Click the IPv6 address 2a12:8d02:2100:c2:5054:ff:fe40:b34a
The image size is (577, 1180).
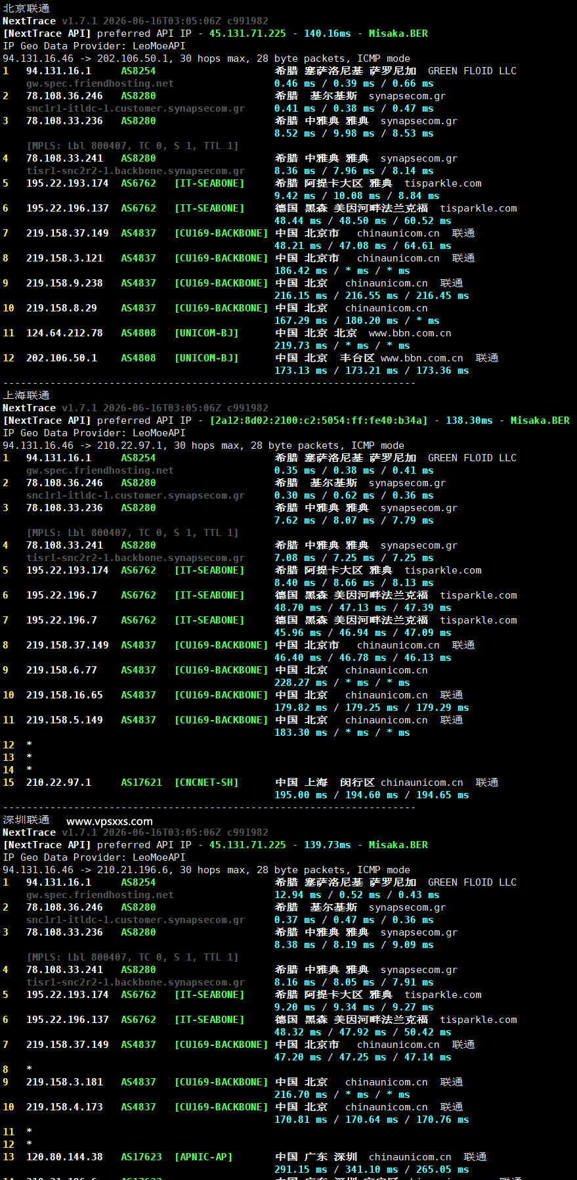pos(318,420)
